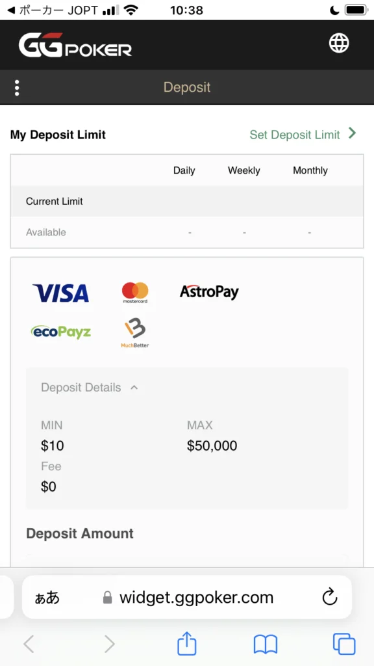This screenshot has width=374, height=666.
Task: Tap the Safari forward arrow
Action: (x=109, y=644)
